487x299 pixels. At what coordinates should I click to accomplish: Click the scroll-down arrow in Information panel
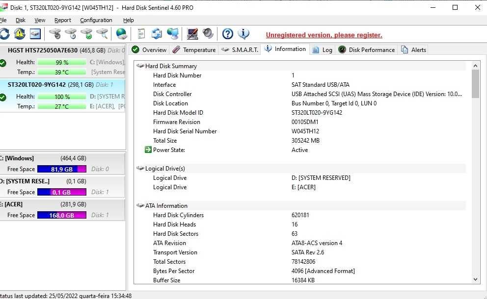[475, 279]
